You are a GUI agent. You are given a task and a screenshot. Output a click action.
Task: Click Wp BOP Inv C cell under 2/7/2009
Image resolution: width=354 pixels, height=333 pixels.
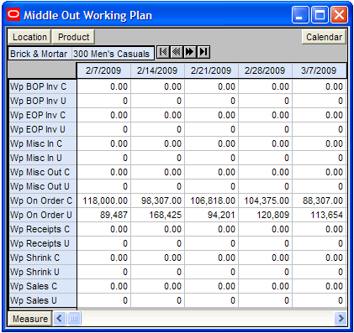103,86
